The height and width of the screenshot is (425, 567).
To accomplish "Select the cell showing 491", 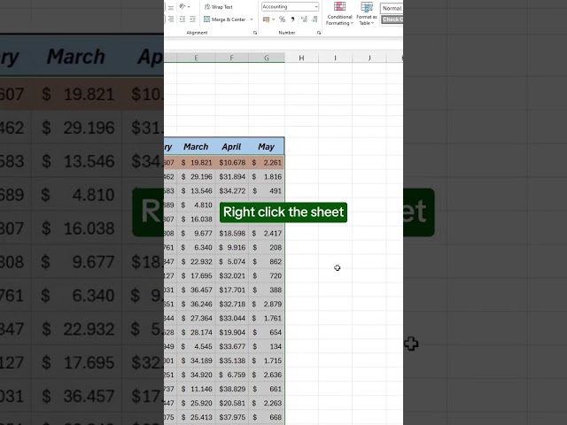I will pos(267,191).
